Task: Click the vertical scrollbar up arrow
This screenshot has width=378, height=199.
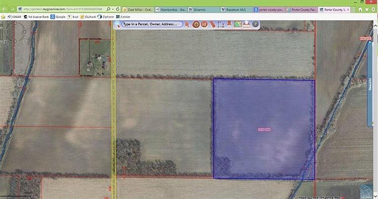Action: click(376, 26)
